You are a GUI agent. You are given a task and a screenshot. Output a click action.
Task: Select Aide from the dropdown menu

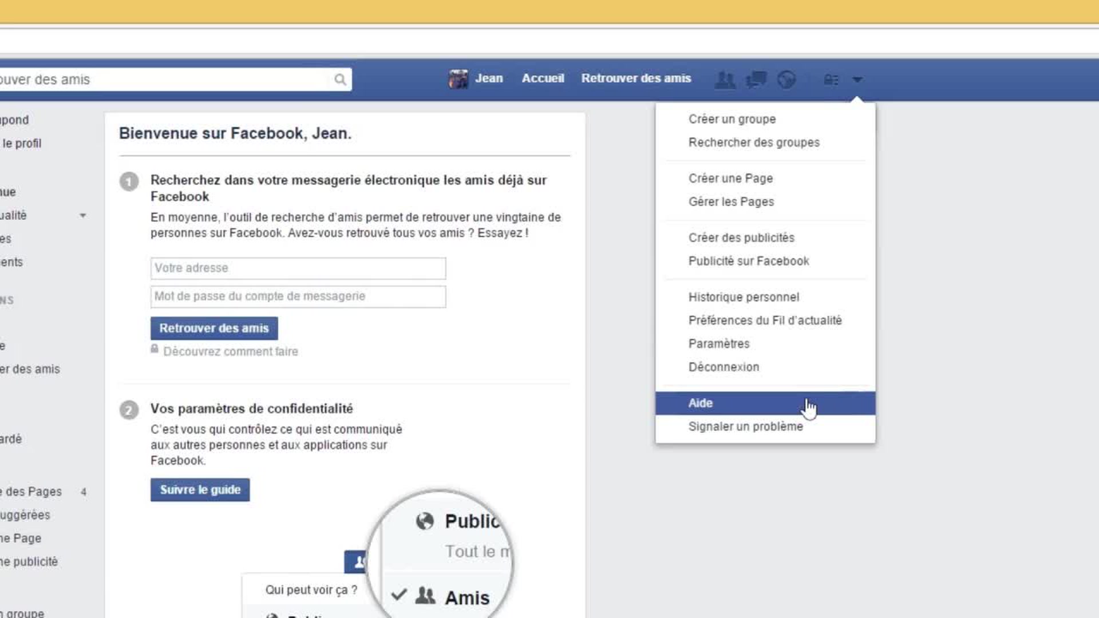pyautogui.click(x=701, y=403)
